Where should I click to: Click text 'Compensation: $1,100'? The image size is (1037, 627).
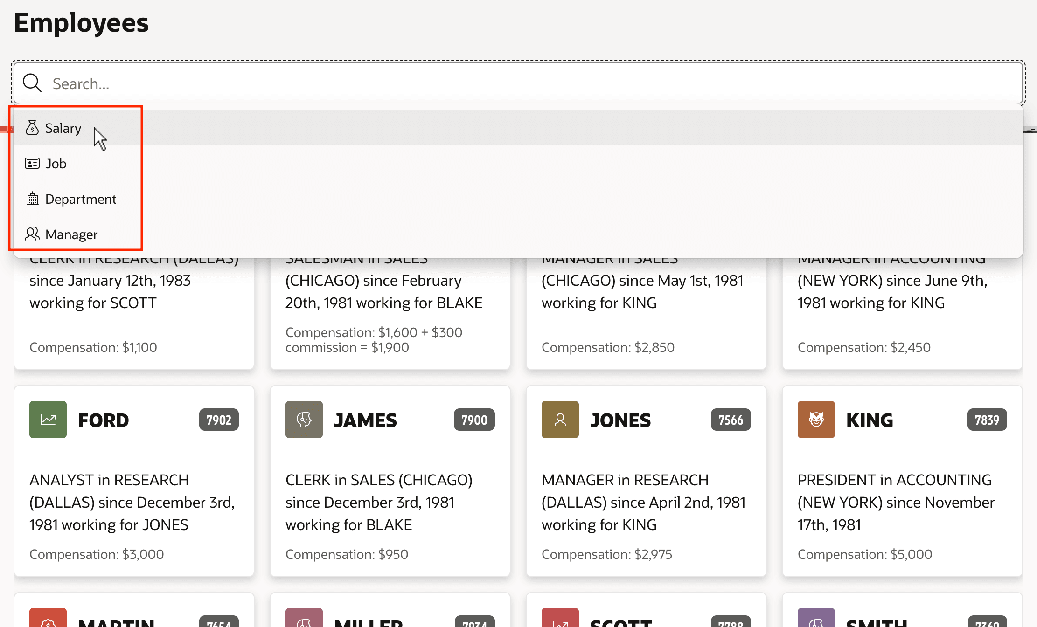(x=93, y=347)
